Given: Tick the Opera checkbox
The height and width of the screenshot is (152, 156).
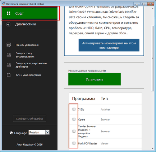Looking at the screenshot, I should [x=74, y=119].
